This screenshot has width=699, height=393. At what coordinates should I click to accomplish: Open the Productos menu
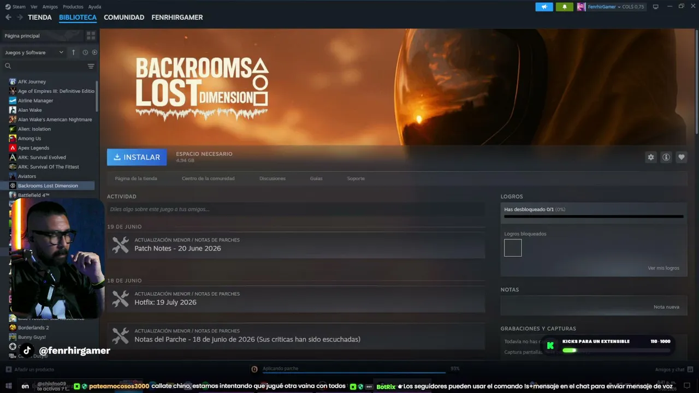click(73, 7)
